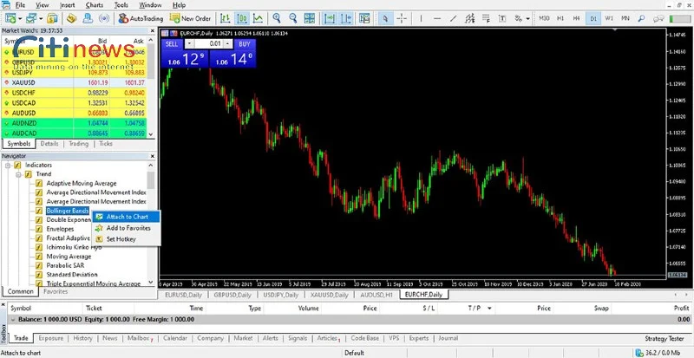Click the 0.01 volume input field
This screenshot has width=694, height=358.
[208, 44]
